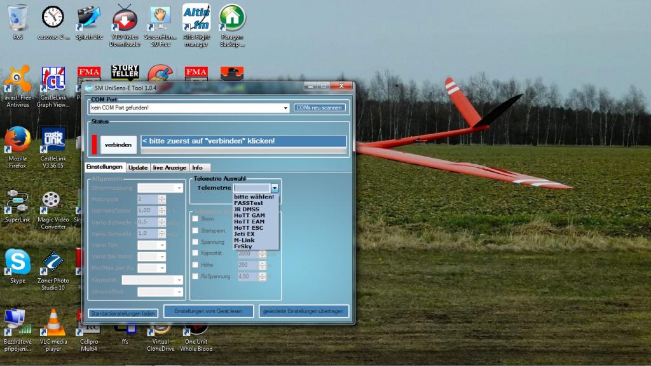Open the YTD Video Downloader icon
This screenshot has height=366, width=651.
coord(125,18)
